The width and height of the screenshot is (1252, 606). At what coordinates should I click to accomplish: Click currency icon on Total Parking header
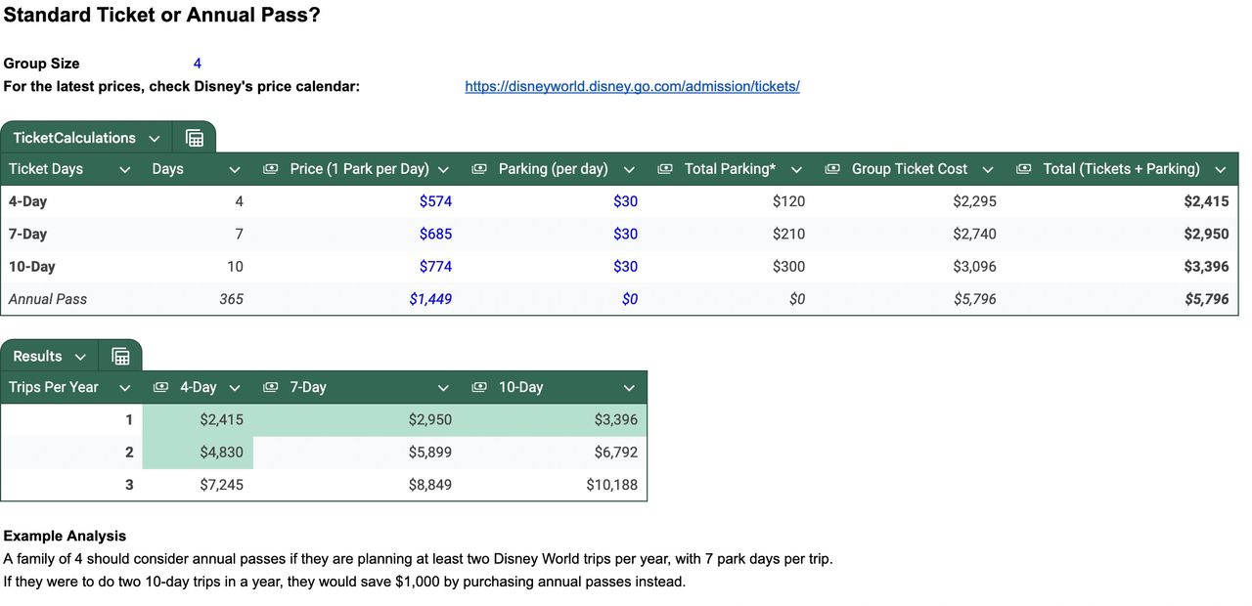click(x=665, y=169)
